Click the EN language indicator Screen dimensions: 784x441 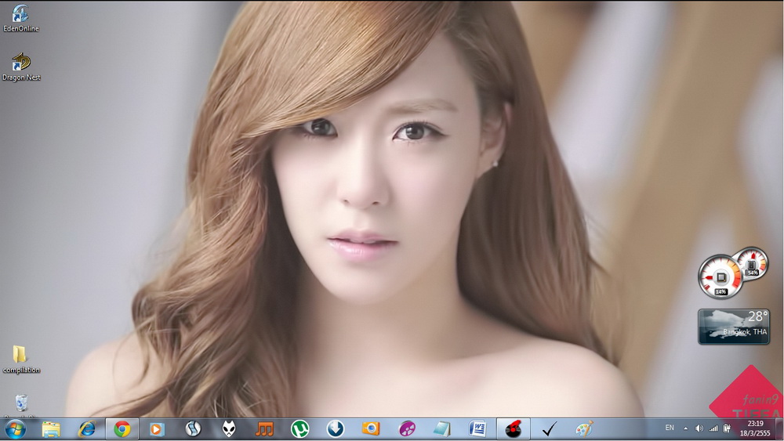click(x=669, y=428)
